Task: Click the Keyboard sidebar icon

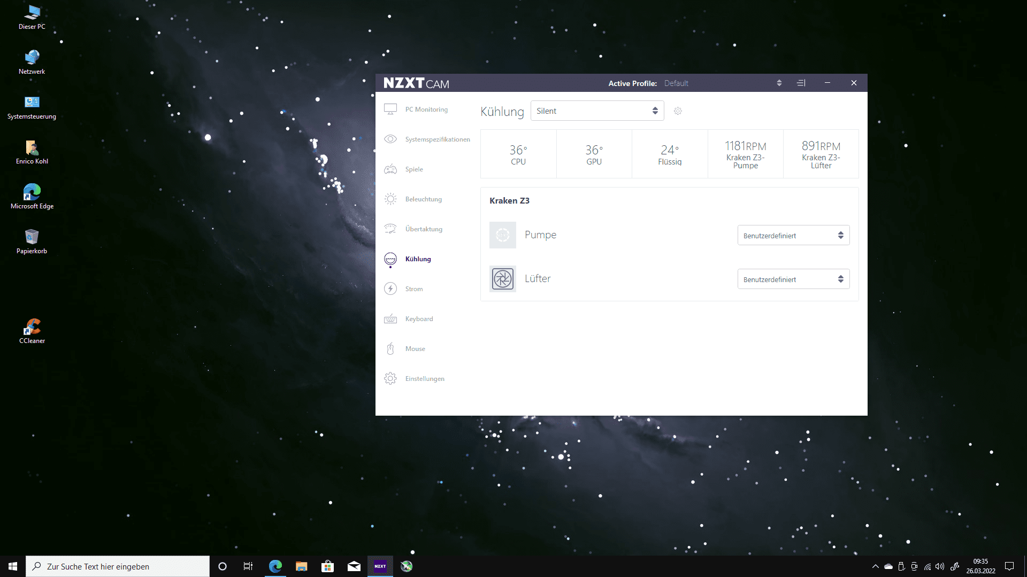Action: 390,319
